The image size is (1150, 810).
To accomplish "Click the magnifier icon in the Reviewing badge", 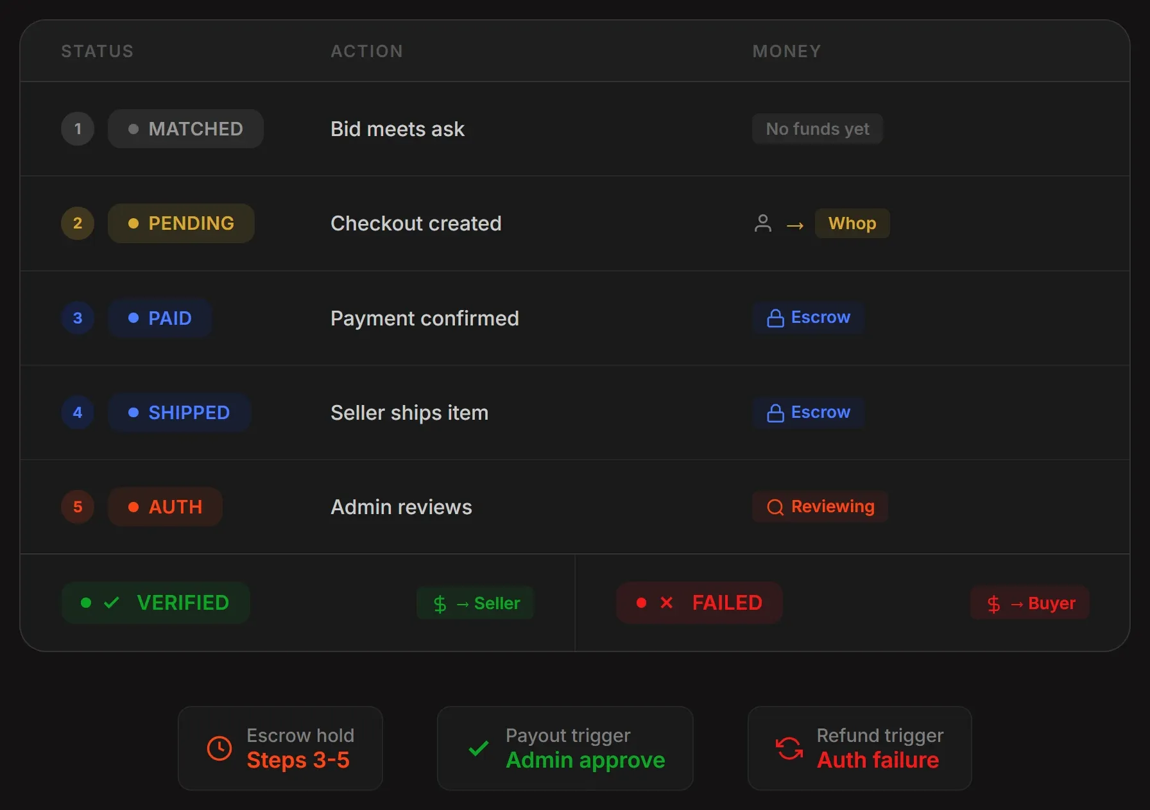I will click(x=775, y=506).
